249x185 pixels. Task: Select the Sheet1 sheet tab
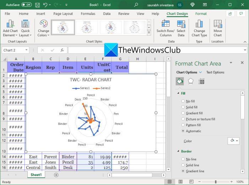(x=36, y=175)
